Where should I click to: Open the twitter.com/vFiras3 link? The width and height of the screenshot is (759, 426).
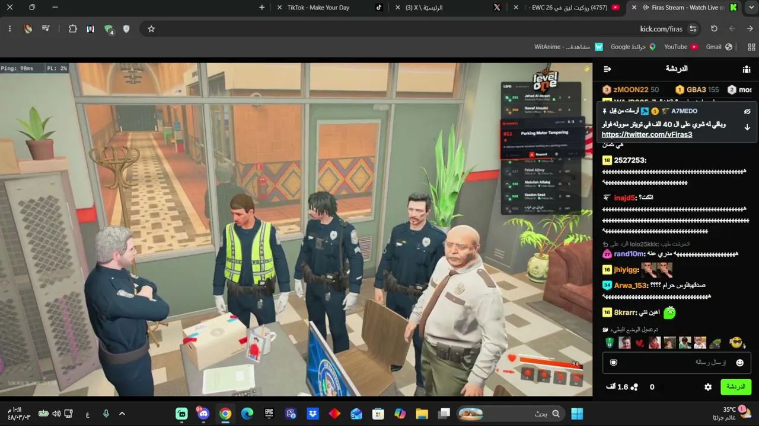click(647, 135)
